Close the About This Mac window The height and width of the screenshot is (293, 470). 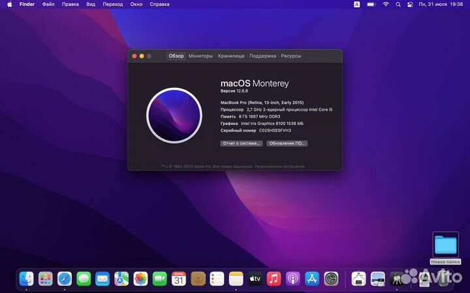point(134,56)
